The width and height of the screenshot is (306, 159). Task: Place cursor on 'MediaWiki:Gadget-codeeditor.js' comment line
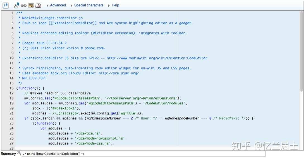click(52, 18)
